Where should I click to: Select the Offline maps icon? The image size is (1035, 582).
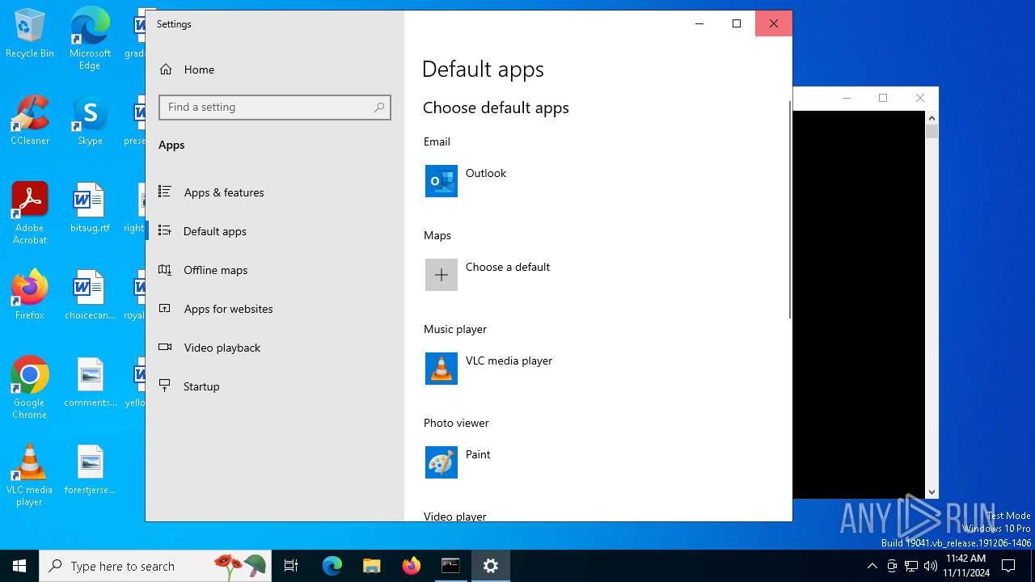tap(165, 270)
